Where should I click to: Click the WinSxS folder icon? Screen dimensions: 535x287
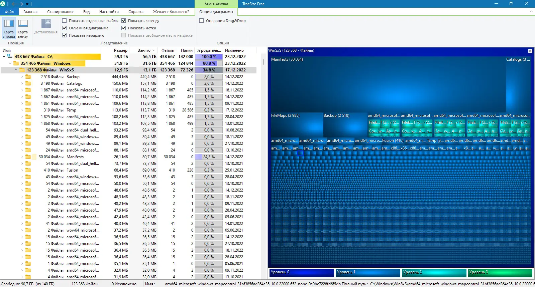[x=22, y=70]
